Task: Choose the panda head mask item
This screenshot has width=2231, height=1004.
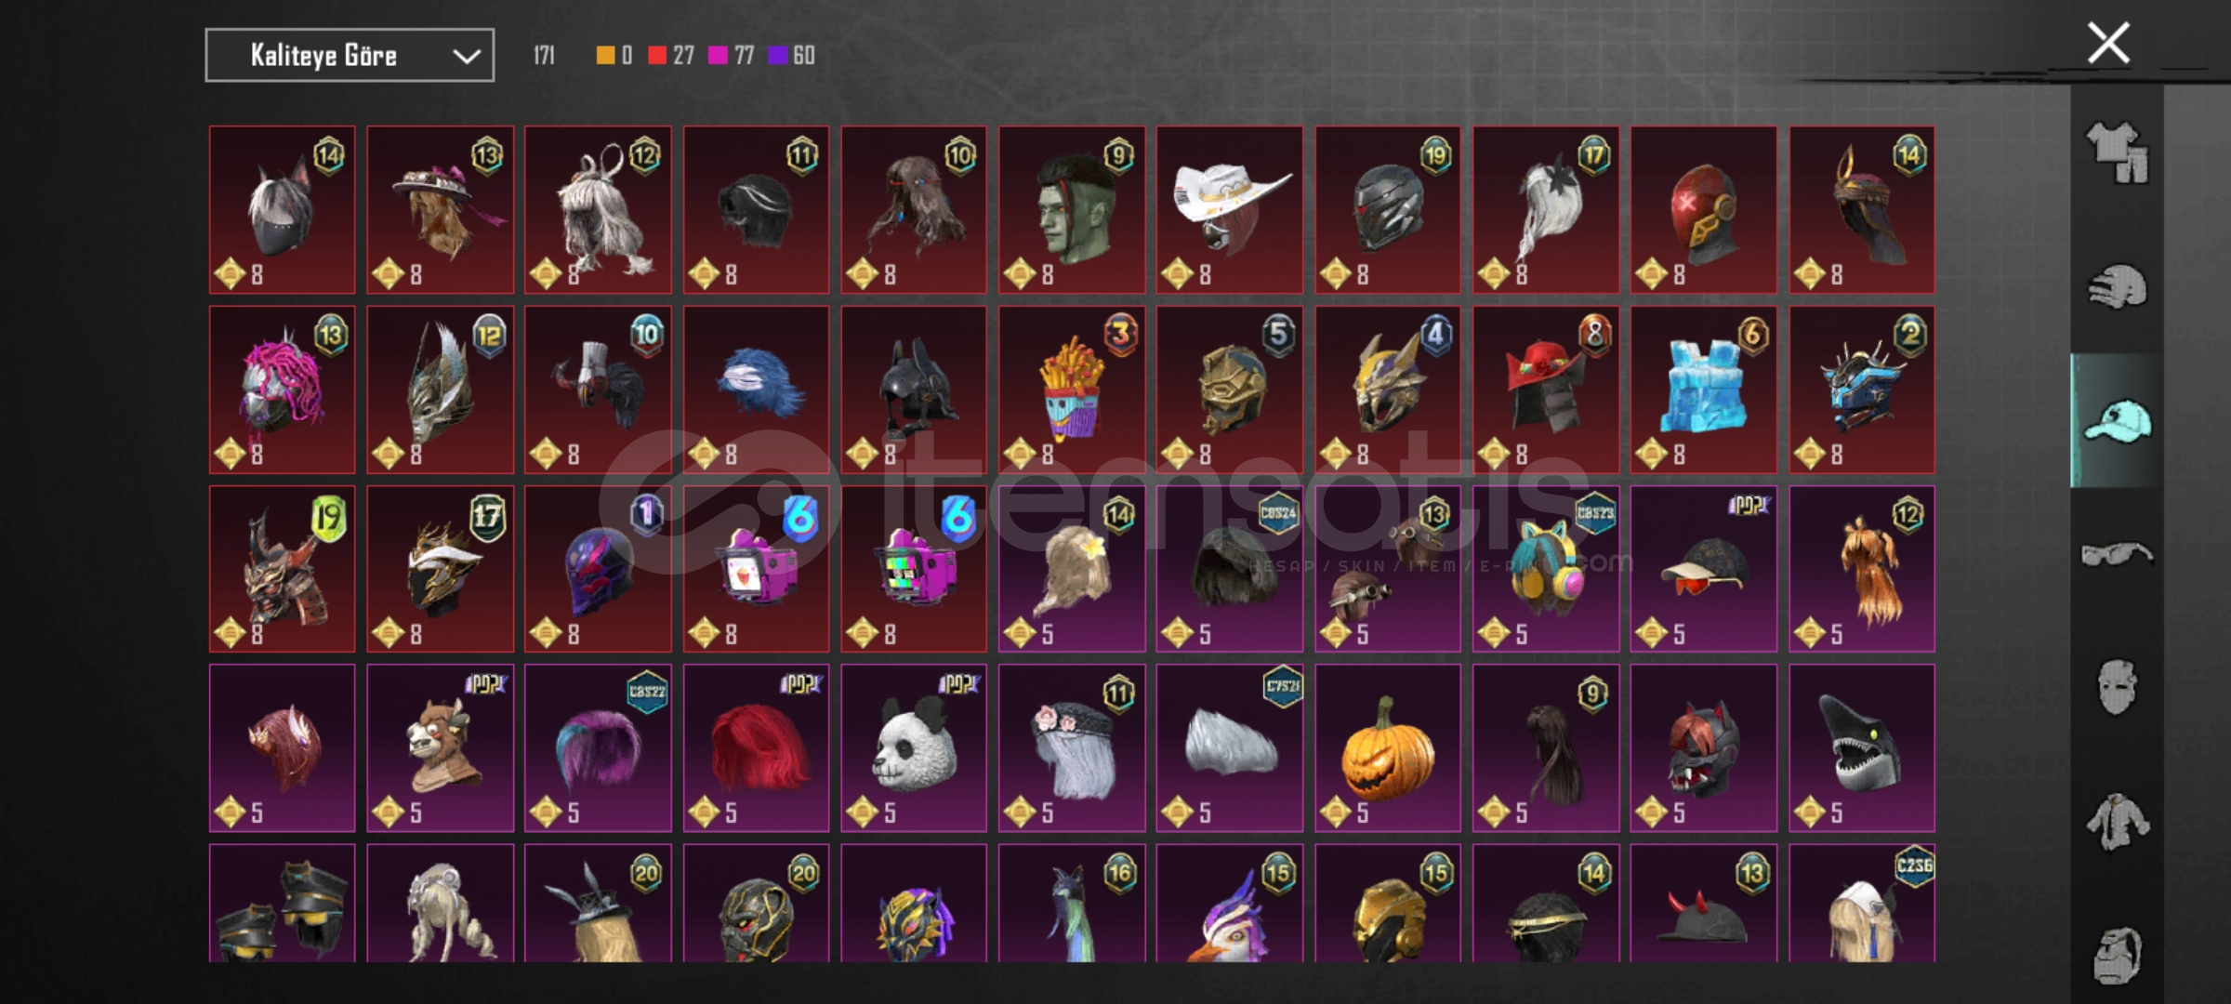Action: [x=914, y=748]
